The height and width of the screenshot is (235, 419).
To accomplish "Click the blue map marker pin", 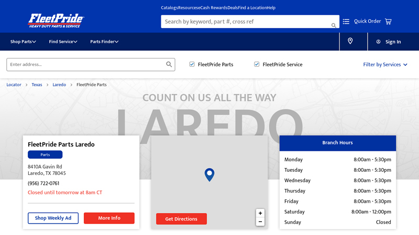I will pyautogui.click(x=210, y=174).
